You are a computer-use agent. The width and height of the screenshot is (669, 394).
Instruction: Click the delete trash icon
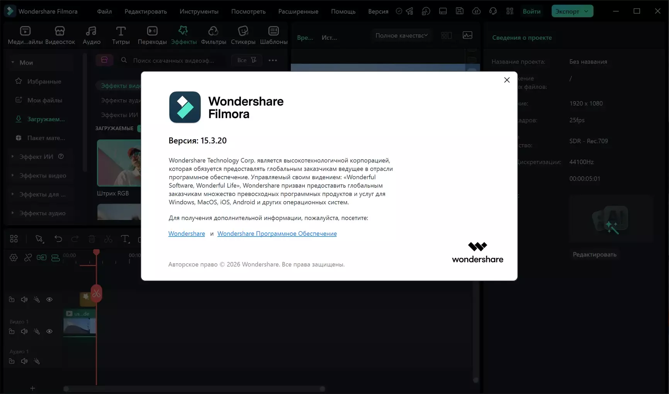(92, 239)
